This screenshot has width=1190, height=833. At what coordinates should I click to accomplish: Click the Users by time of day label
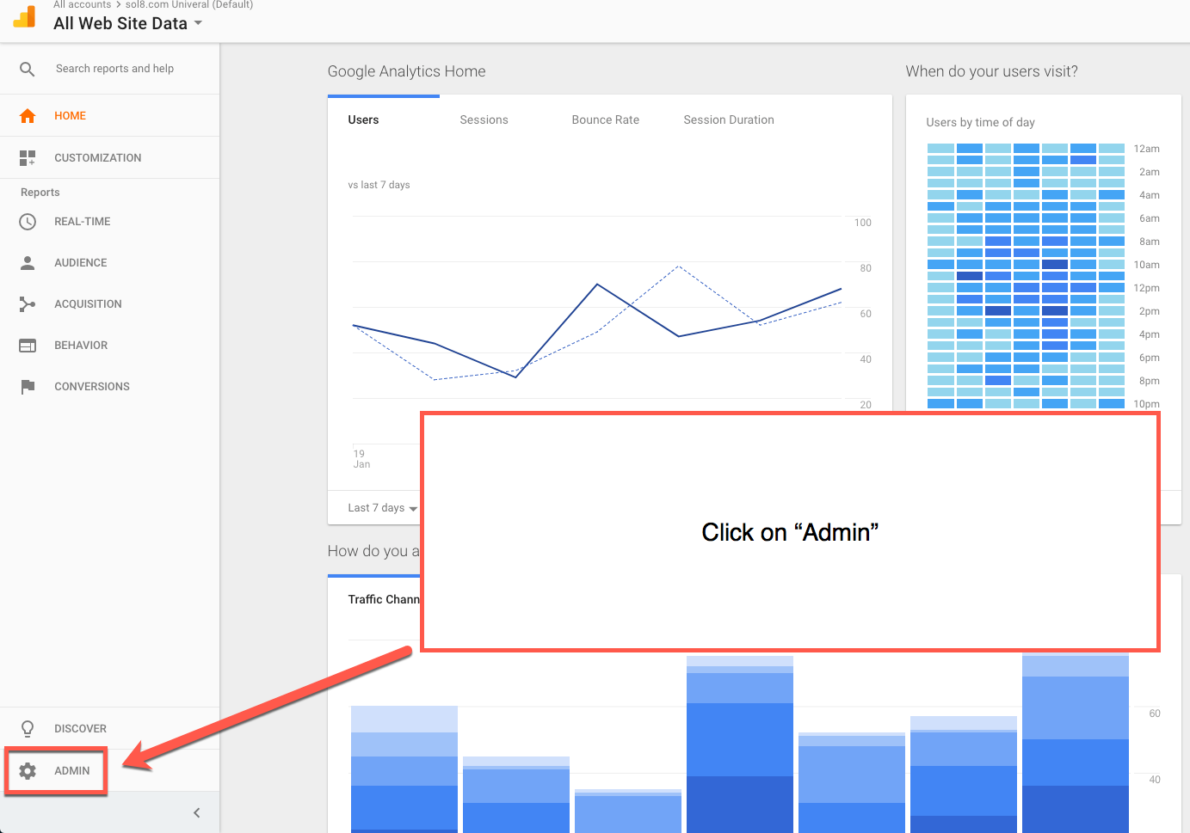[980, 122]
